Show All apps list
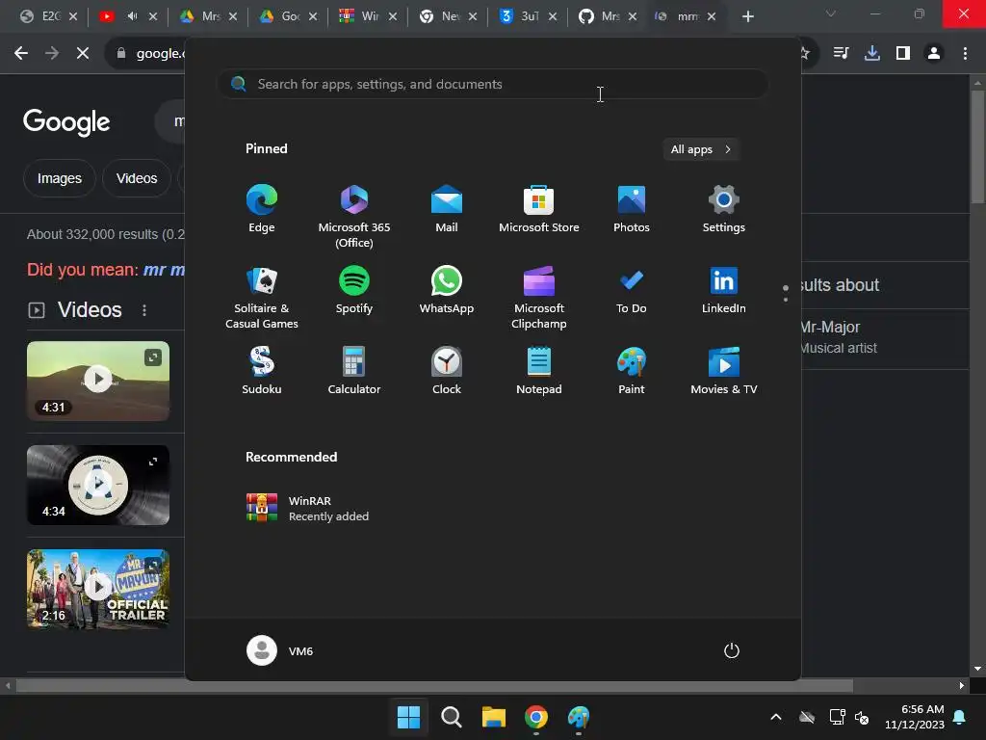The height and width of the screenshot is (740, 986). click(701, 149)
